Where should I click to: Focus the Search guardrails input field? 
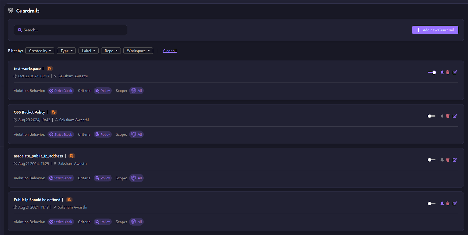pyautogui.click(x=70, y=30)
